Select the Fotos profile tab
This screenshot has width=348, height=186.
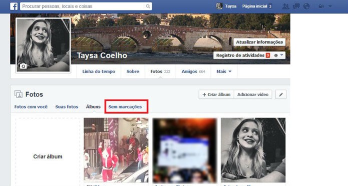point(160,71)
